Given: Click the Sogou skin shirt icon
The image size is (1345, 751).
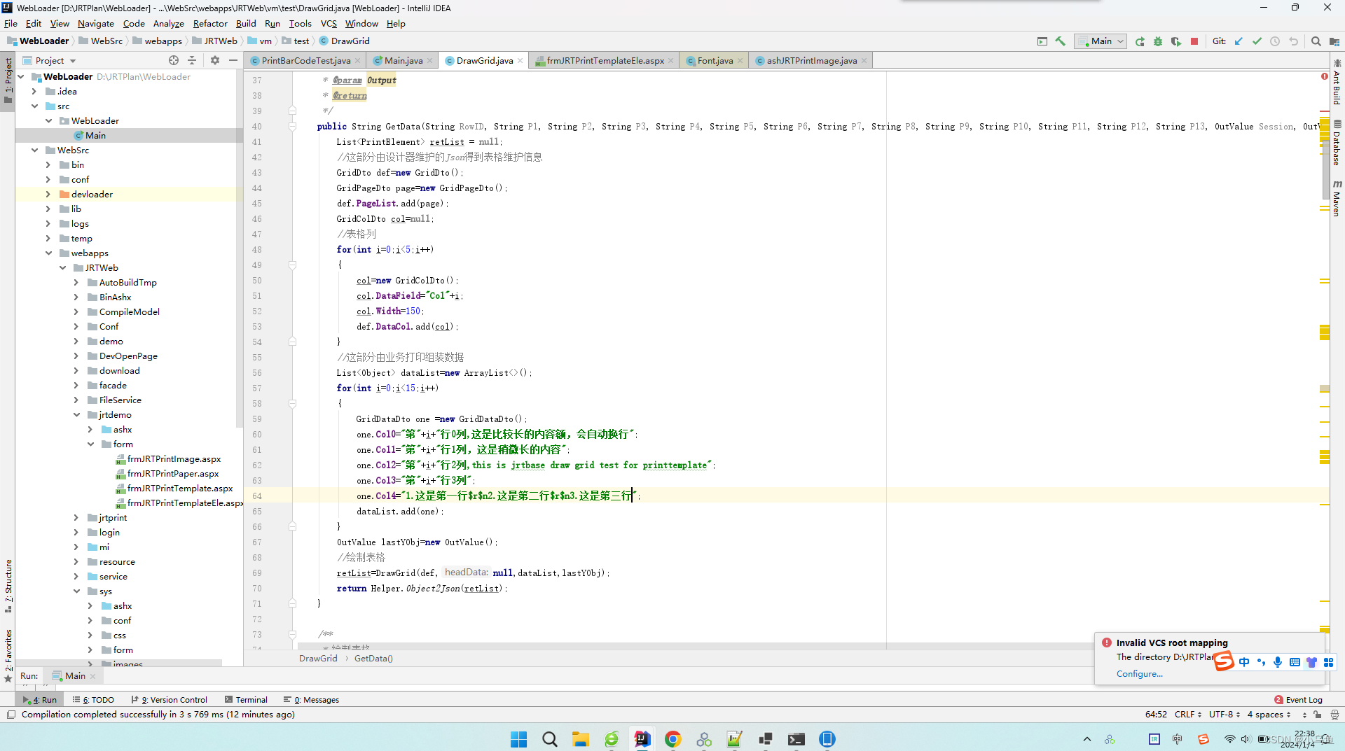Looking at the screenshot, I should 1311,662.
